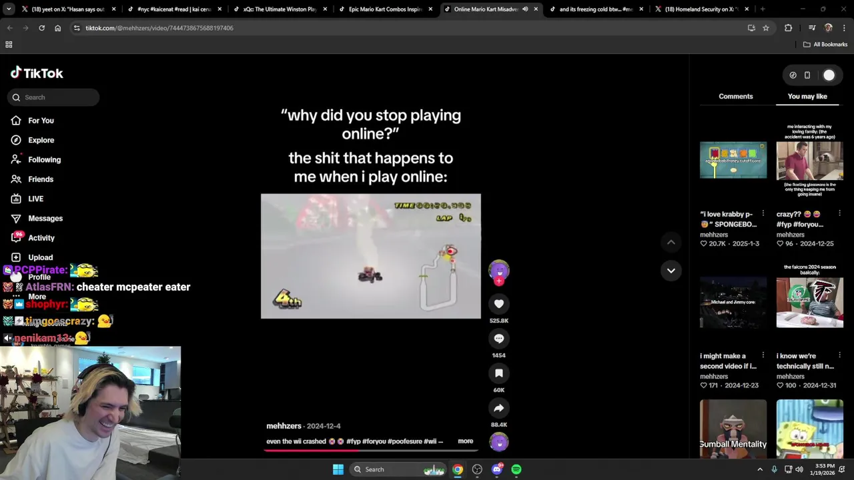
Task: Open the Windows Start menu
Action: click(338, 469)
